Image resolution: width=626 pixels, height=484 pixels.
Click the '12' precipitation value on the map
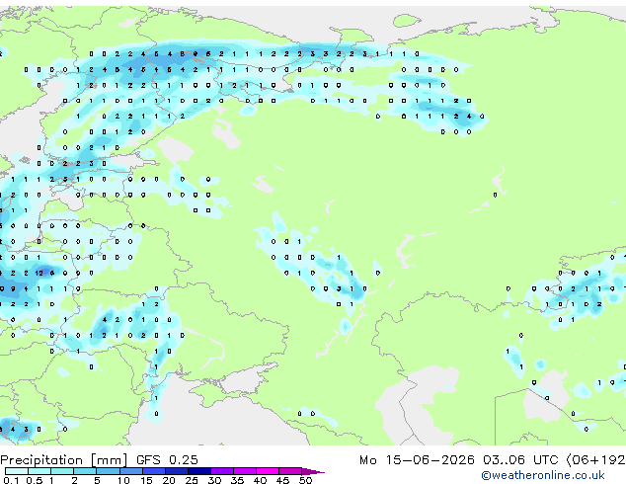coord(39,274)
